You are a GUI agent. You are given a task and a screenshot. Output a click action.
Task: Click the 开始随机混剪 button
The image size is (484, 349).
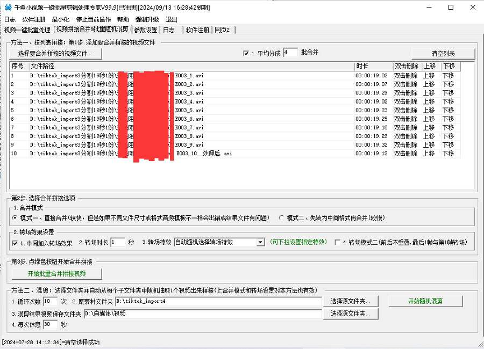(x=425, y=301)
